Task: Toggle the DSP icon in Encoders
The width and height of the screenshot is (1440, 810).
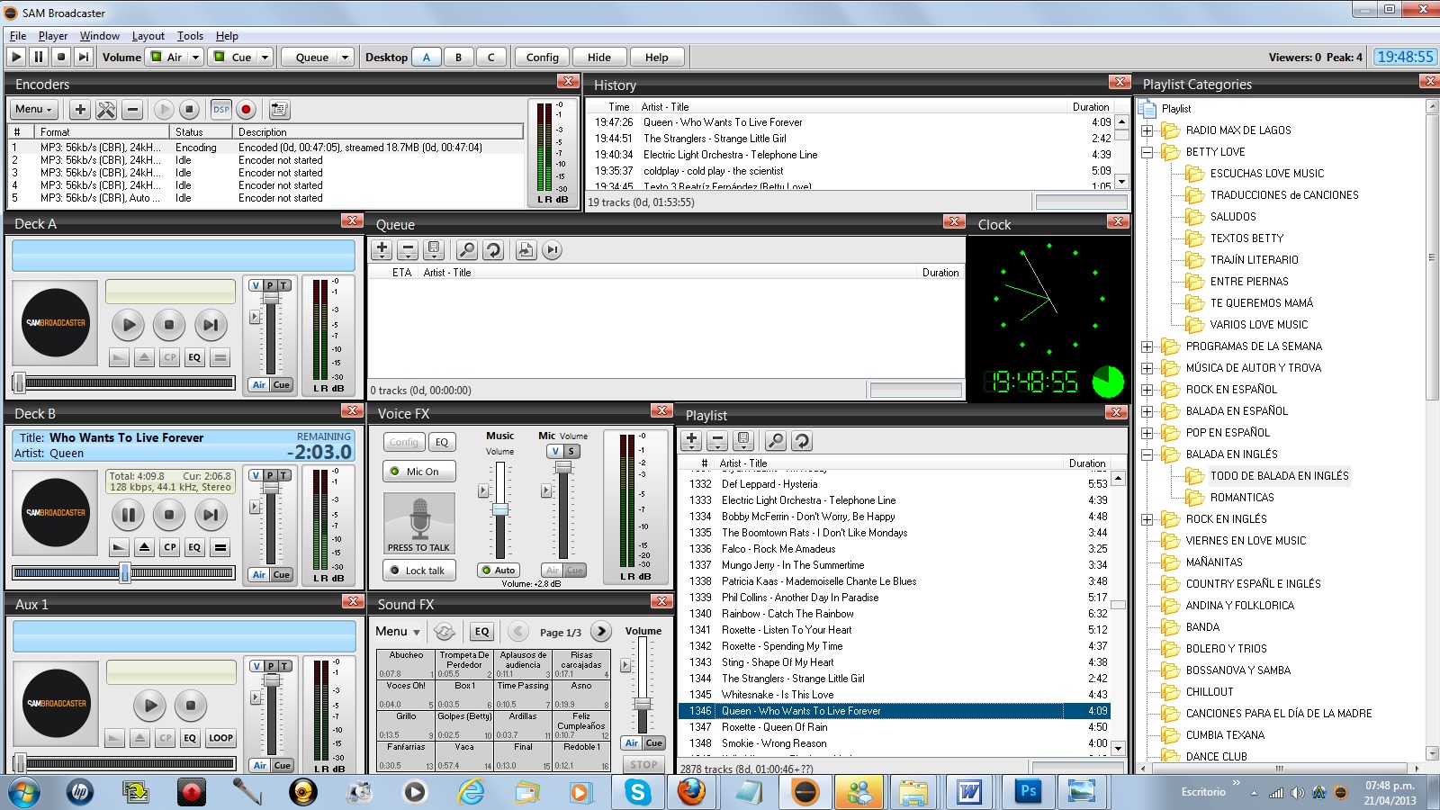Action: click(x=220, y=110)
